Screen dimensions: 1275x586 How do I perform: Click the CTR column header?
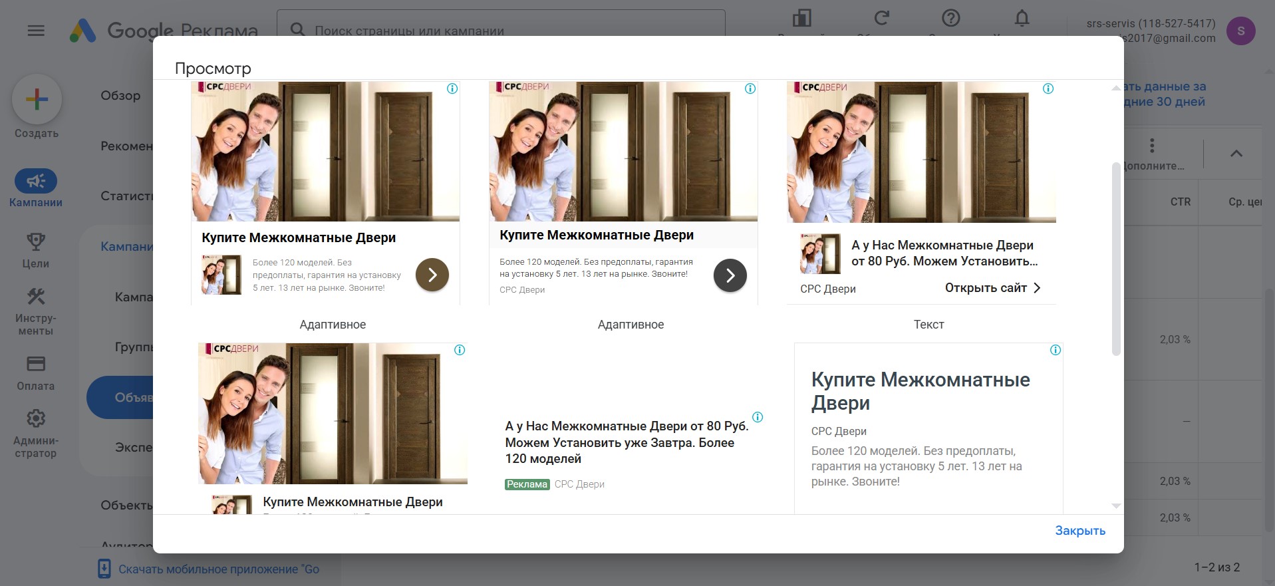[x=1181, y=202]
